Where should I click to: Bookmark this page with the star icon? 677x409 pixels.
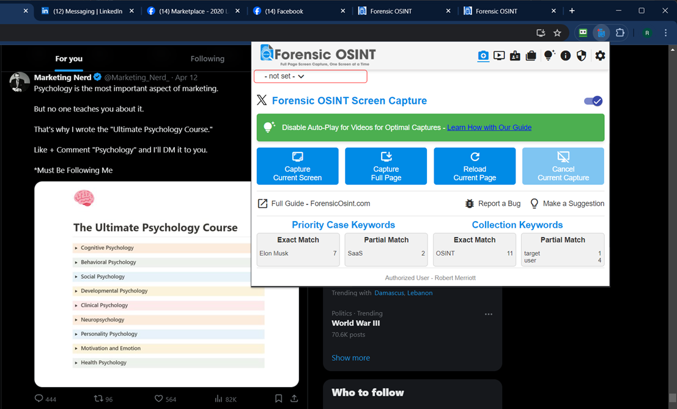[557, 33]
